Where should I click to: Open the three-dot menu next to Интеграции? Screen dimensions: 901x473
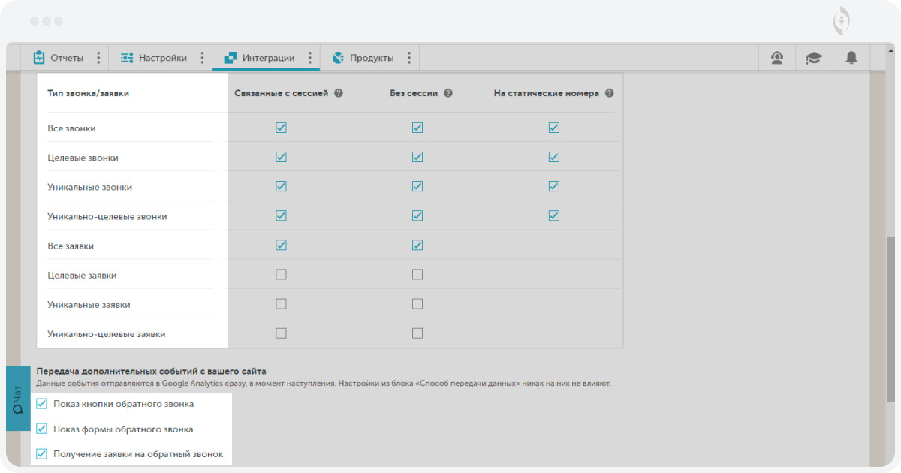309,58
